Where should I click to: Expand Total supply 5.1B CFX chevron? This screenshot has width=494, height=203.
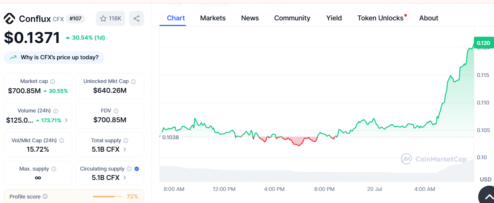point(125,149)
